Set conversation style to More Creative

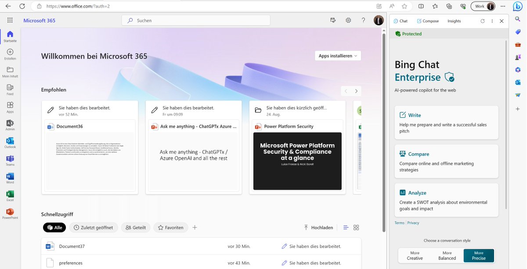[414, 255]
